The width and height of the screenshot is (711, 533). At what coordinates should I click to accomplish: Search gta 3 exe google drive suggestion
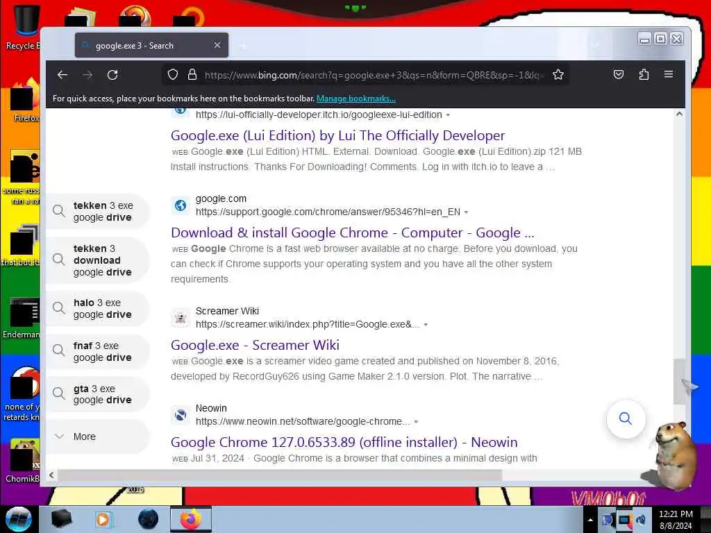click(x=97, y=394)
